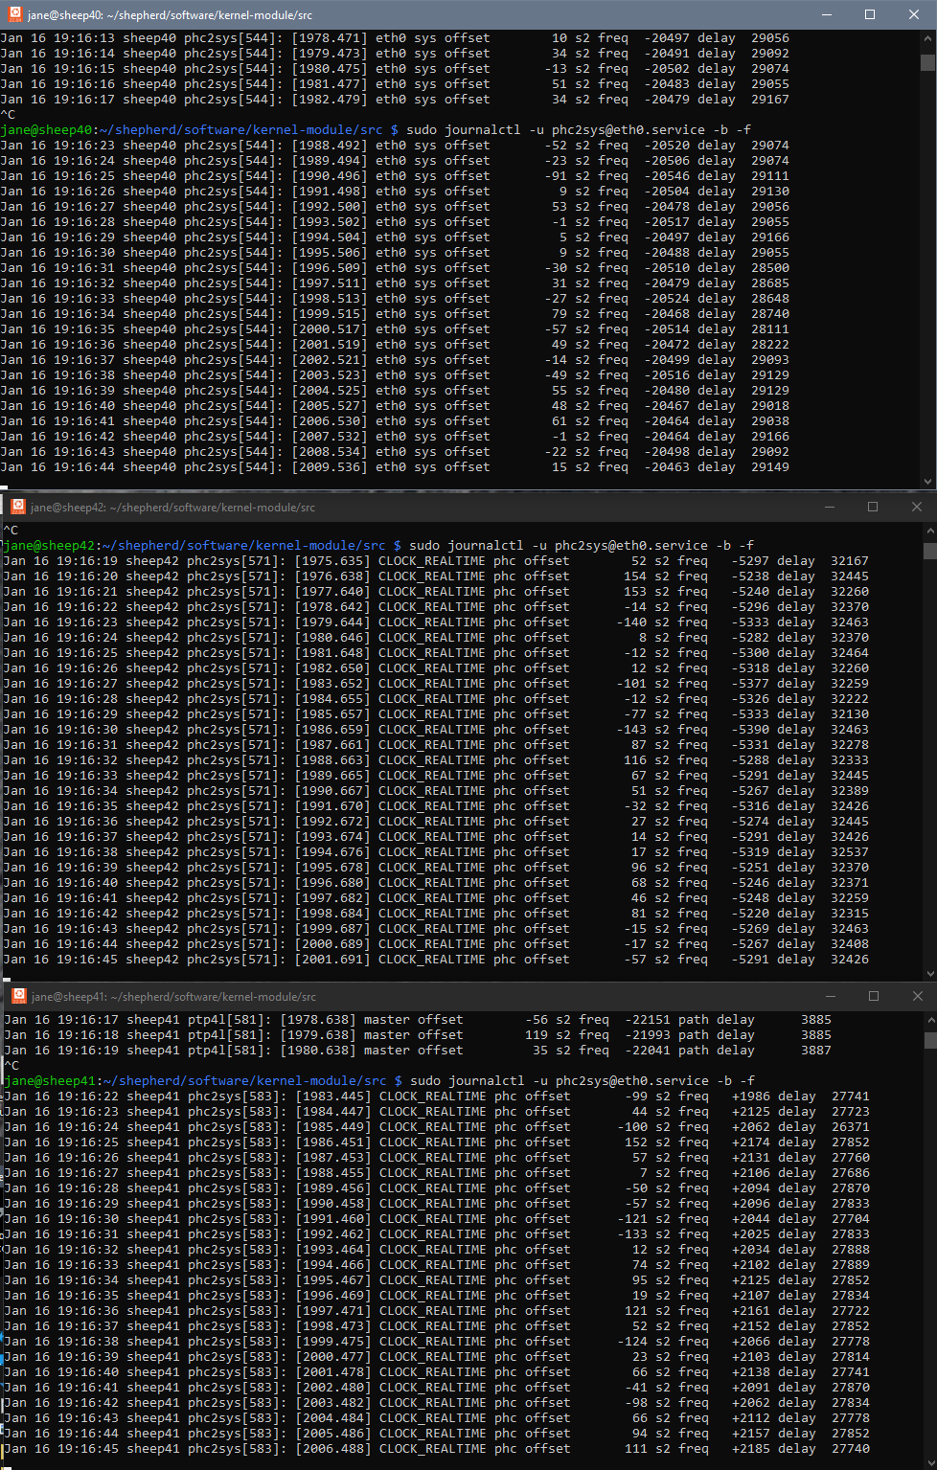Screen dimensions: 937x1470
Task: Close the jane@sheep41 terminal window
Action: click(918, 996)
